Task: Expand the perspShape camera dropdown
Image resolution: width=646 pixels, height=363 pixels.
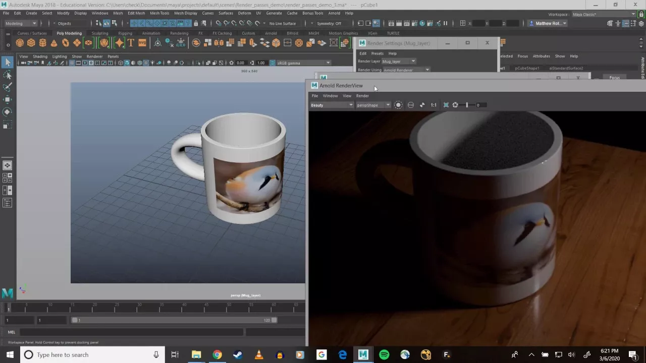Action: click(373, 105)
